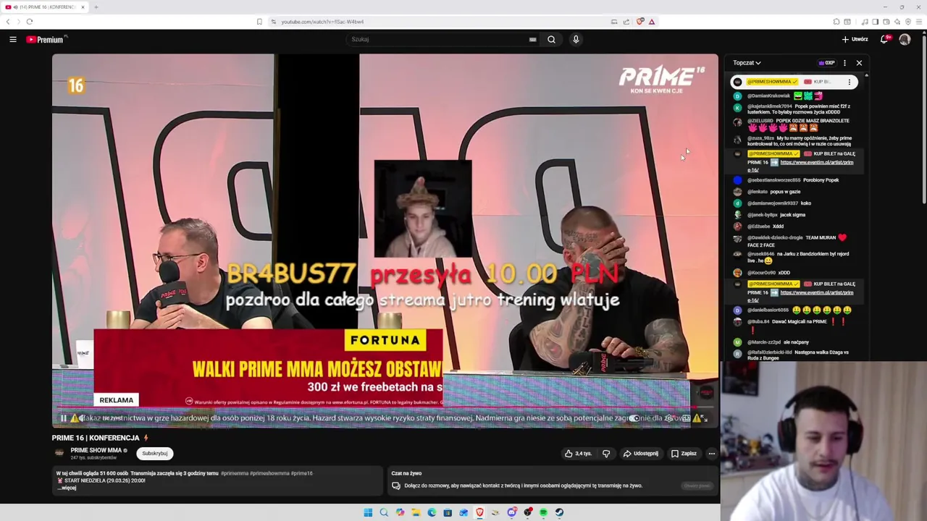Mute the video volume
This screenshot has height=521, width=927.
(x=81, y=418)
